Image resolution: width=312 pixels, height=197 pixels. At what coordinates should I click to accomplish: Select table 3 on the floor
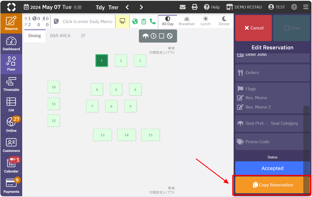pyautogui.click(x=140, y=60)
